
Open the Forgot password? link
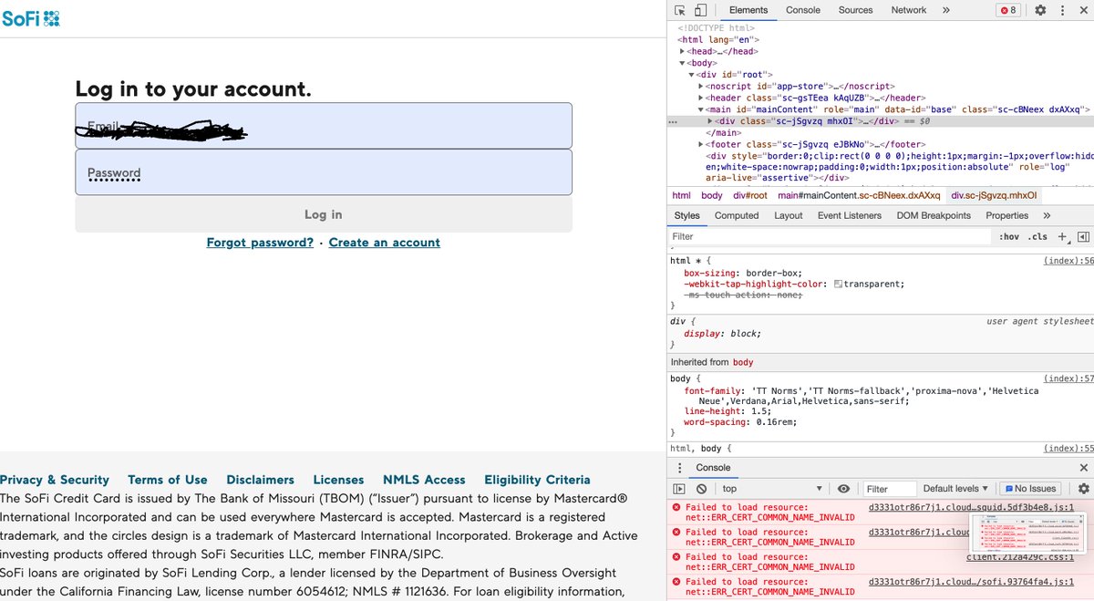coord(260,243)
